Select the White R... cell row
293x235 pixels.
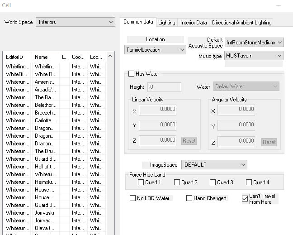pyautogui.click(x=54, y=74)
